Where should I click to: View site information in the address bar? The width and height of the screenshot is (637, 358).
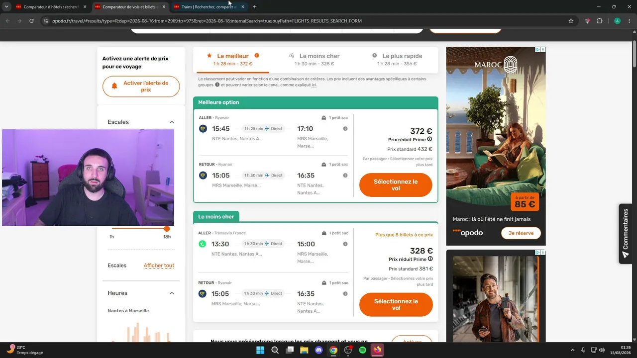(x=46, y=21)
